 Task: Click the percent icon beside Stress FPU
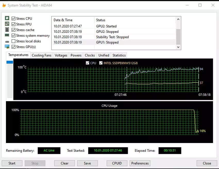pyautogui.click(x=7, y=24)
